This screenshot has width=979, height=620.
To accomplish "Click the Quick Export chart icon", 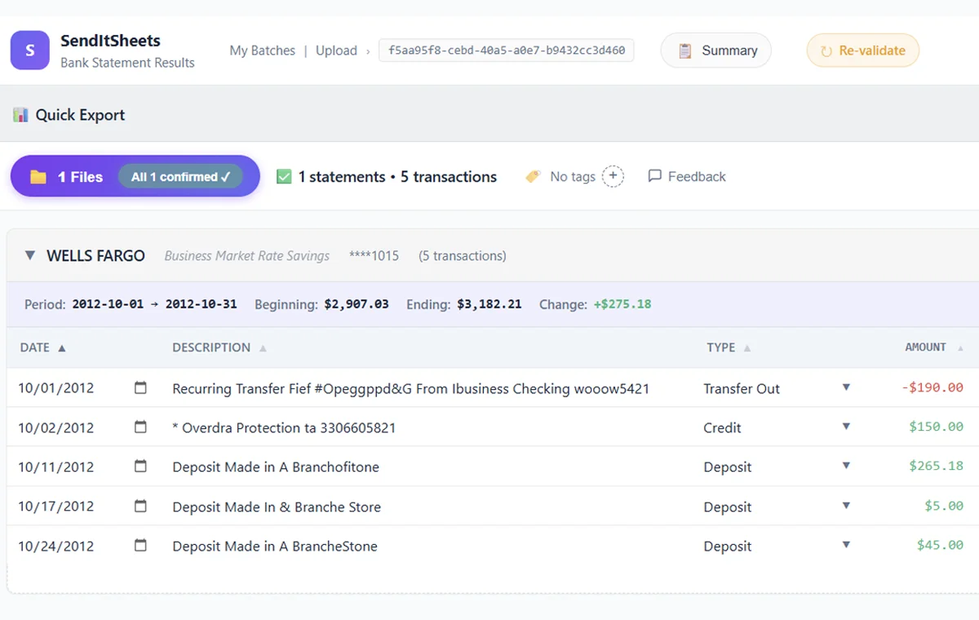I will [20, 115].
